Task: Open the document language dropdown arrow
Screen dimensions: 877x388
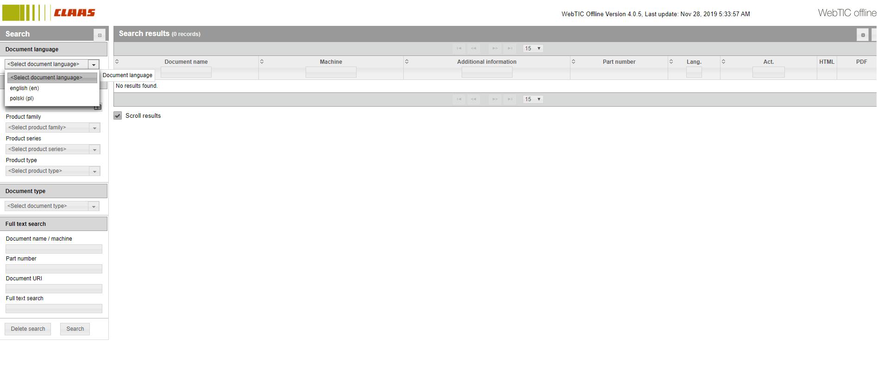Action: (94, 65)
